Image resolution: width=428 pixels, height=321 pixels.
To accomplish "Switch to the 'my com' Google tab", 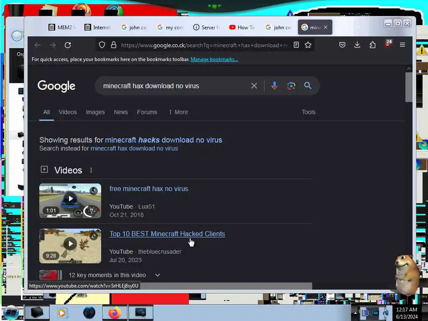I will 171,27.
